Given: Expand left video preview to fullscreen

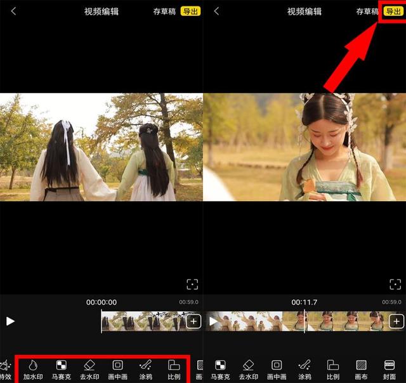Looking at the screenshot, I should tap(192, 283).
